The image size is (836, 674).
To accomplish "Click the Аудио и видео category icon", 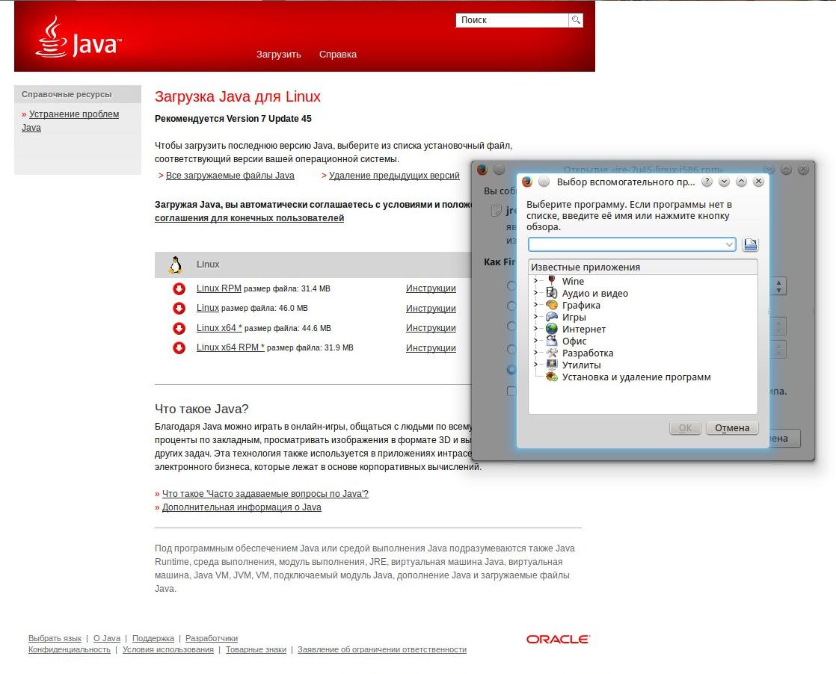I will [x=552, y=292].
